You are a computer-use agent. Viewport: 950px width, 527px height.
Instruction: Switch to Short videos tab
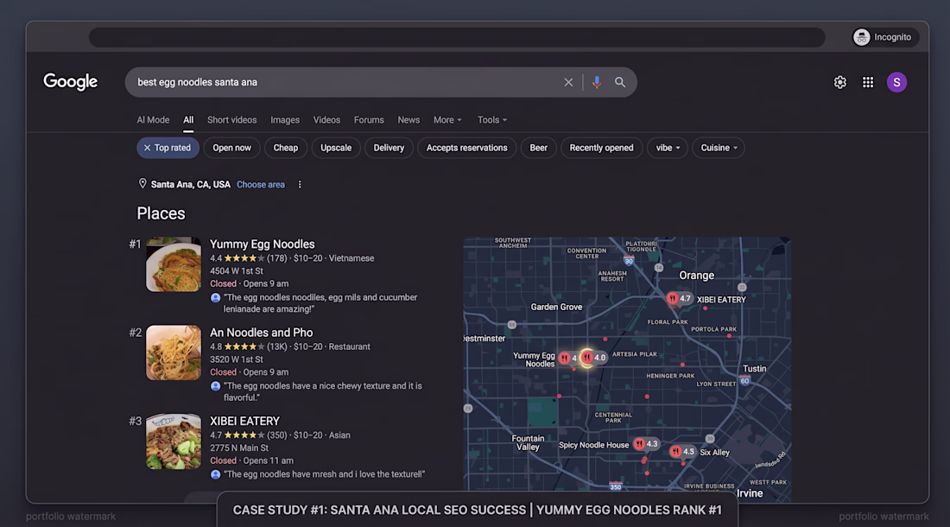[x=232, y=120]
